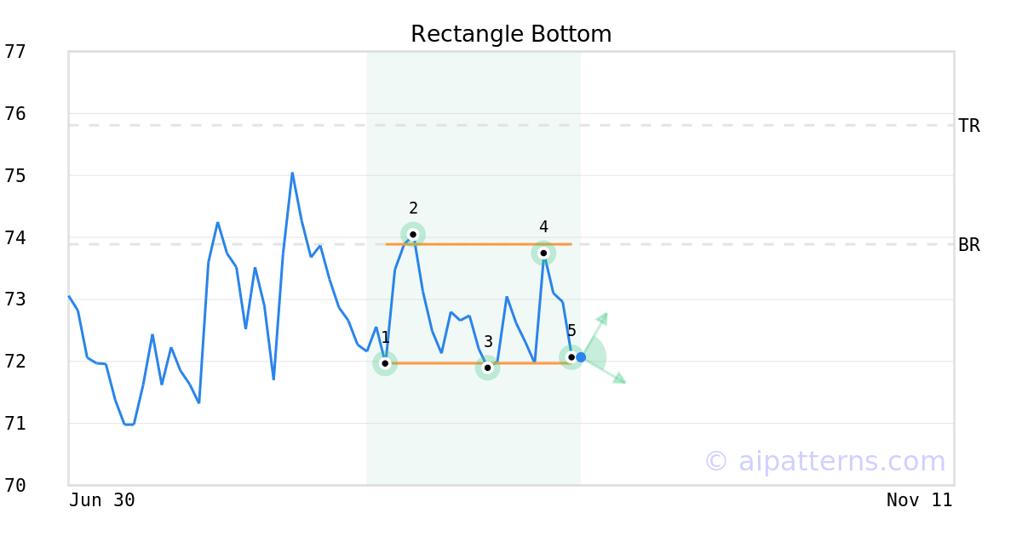Click the TR label

969,126
